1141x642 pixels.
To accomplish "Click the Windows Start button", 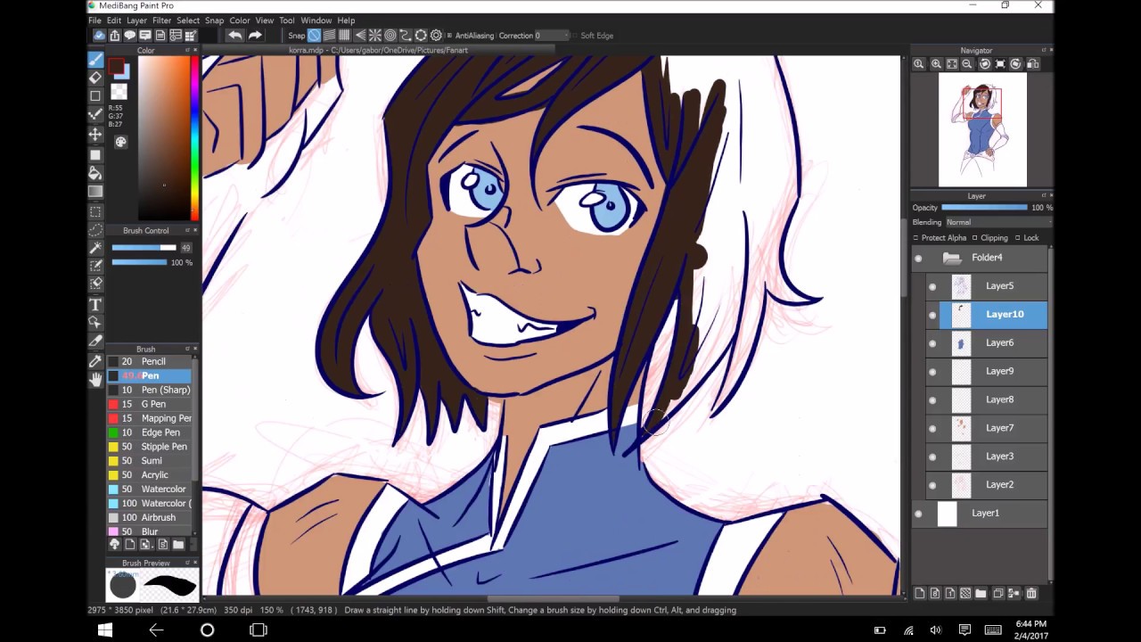I will [x=105, y=630].
